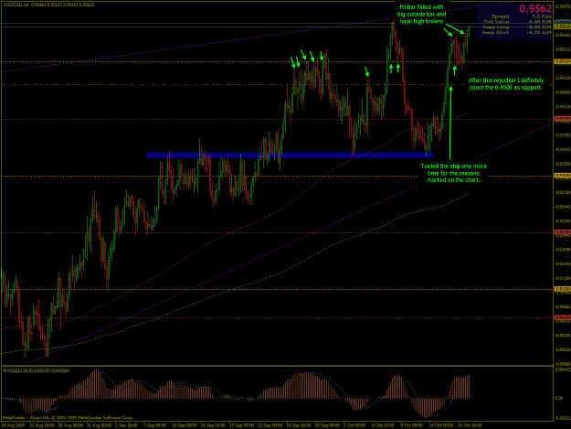Click the 22 Sep 00:00 time axis label

click(270, 425)
